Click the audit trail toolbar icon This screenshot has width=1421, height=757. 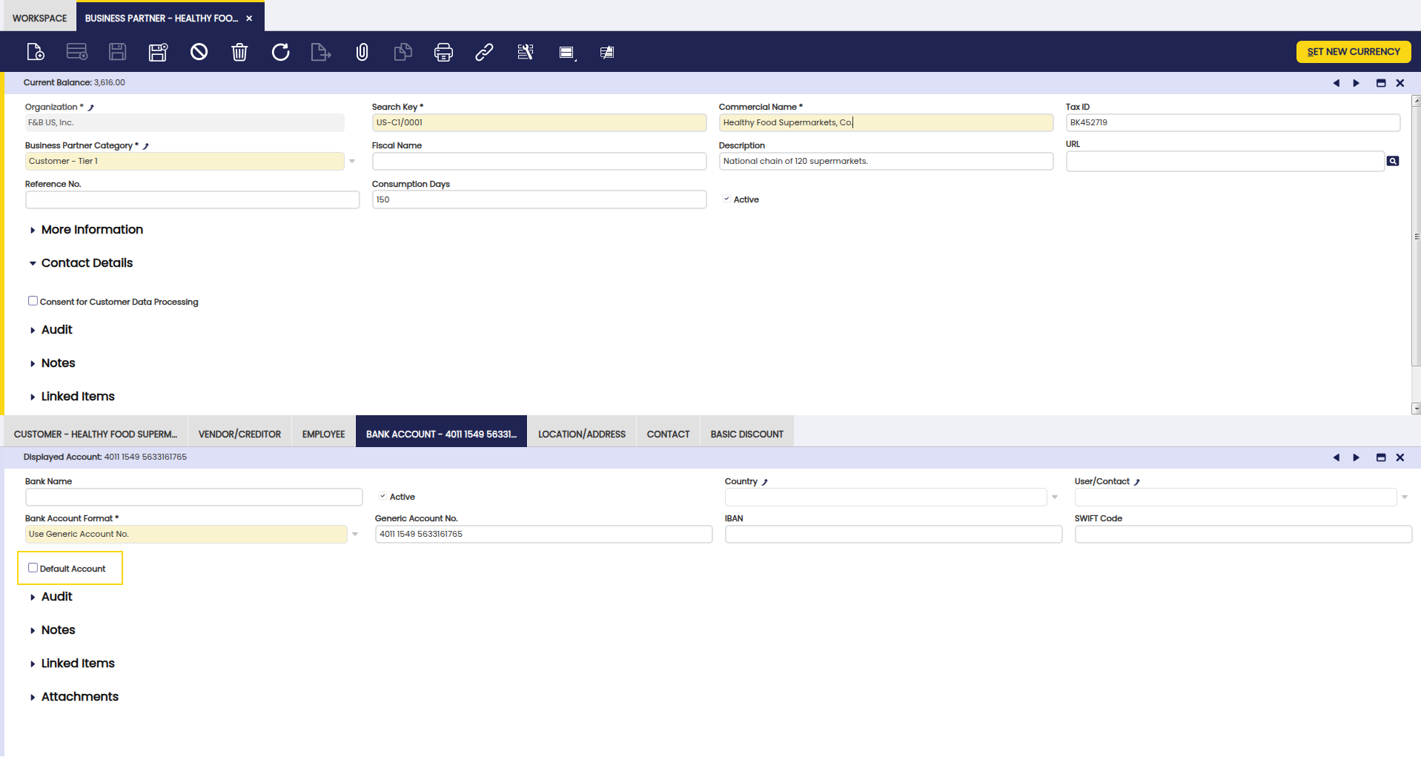pyautogui.click(x=526, y=52)
